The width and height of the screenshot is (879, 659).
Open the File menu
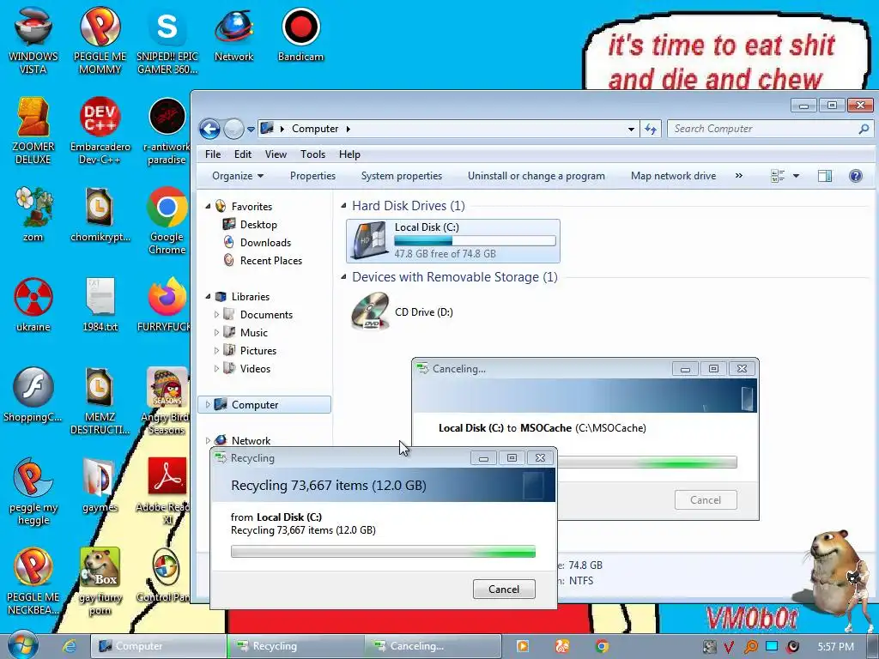[x=213, y=154]
